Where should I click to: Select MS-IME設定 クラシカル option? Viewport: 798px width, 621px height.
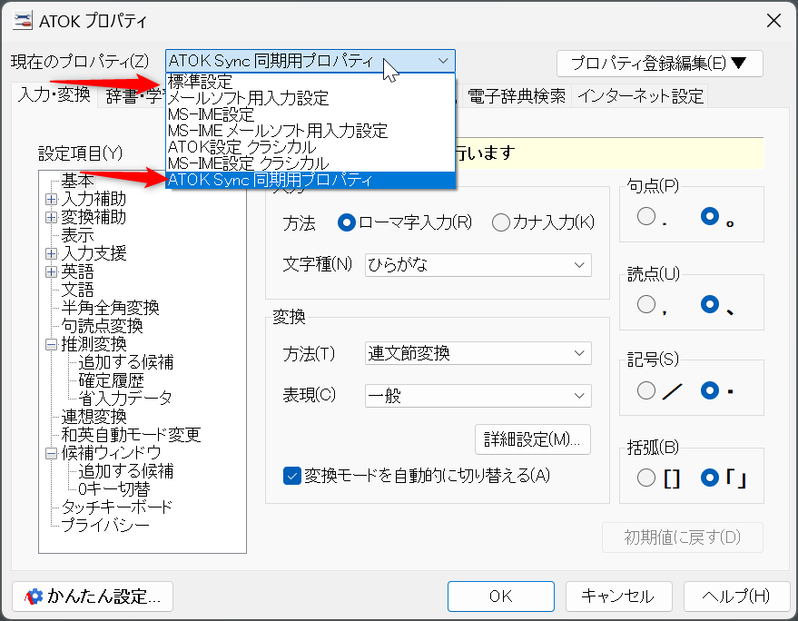click(x=310, y=163)
